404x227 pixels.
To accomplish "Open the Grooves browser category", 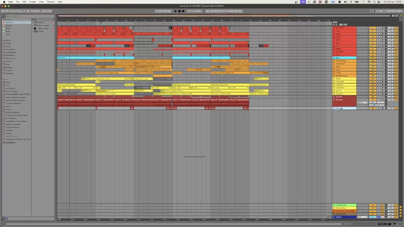I will tap(9, 70).
